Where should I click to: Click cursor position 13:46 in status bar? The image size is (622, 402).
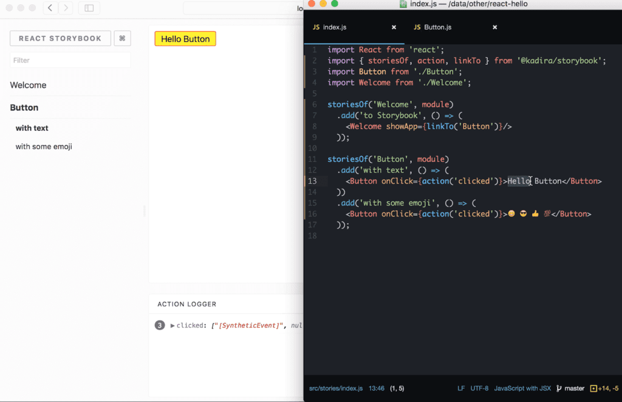click(377, 389)
